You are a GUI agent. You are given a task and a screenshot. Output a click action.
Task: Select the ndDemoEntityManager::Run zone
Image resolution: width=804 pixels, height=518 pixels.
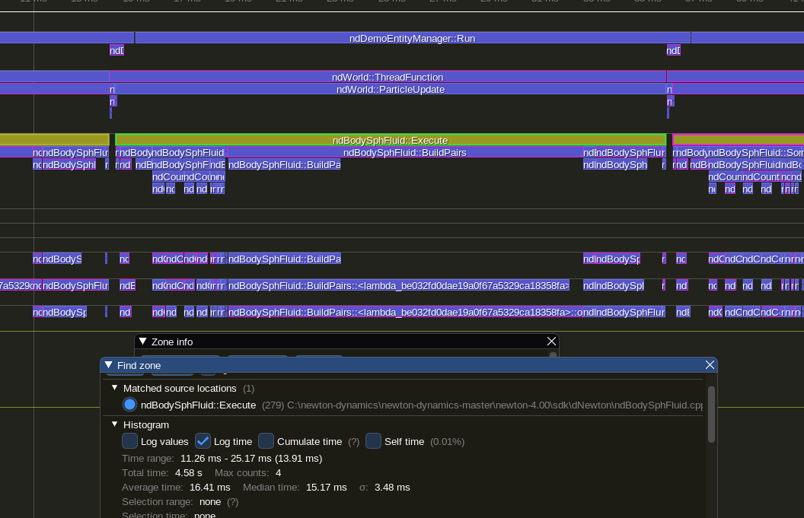coord(412,38)
